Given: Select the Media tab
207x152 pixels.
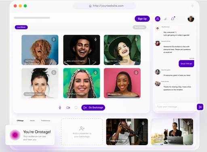Looking at the screenshot, I should (x=32, y=120).
